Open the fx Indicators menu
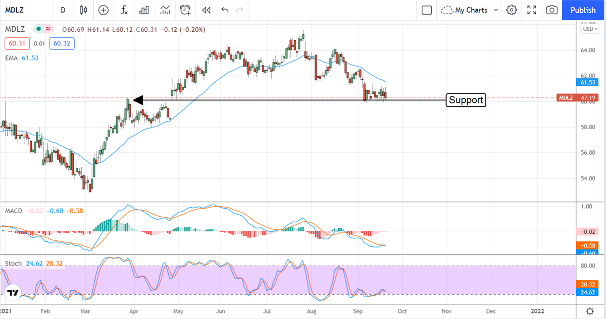606x319 pixels. click(124, 10)
